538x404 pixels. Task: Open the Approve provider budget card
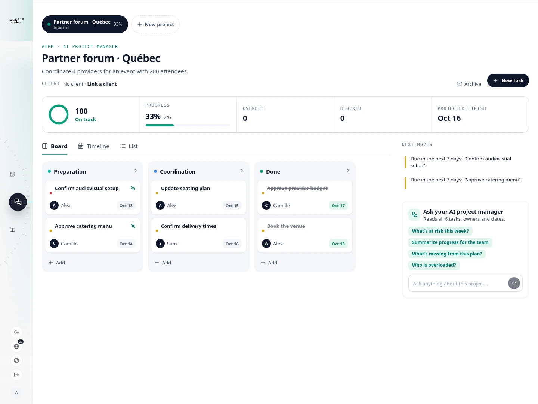tap(305, 198)
